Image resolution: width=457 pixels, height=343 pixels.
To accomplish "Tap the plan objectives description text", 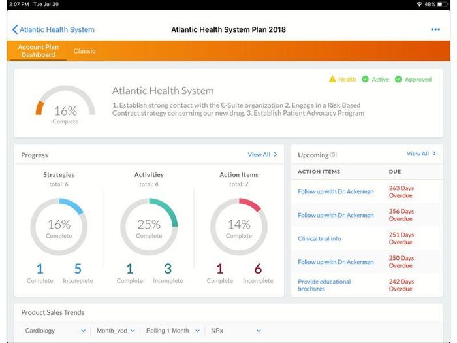I will (x=238, y=109).
